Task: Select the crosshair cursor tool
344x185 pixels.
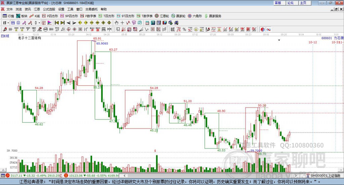Action: point(122,23)
